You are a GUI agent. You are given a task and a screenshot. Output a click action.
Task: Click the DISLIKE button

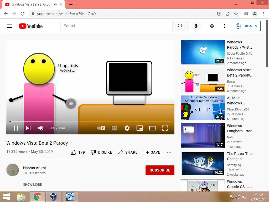[101, 152]
